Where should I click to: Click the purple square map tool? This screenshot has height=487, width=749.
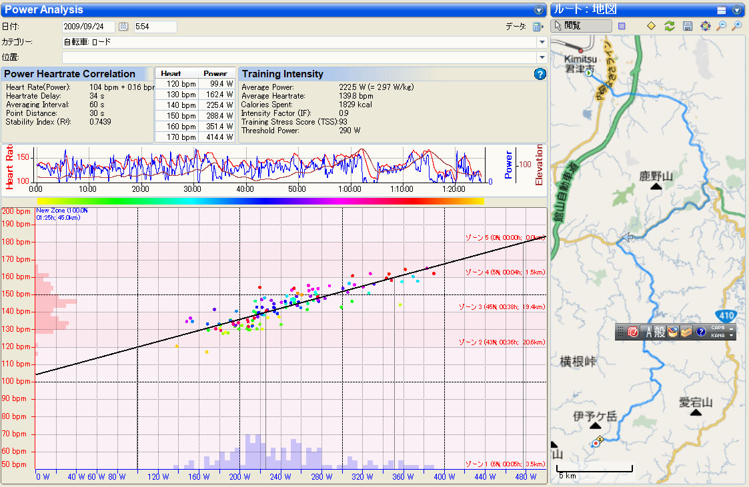click(x=622, y=26)
